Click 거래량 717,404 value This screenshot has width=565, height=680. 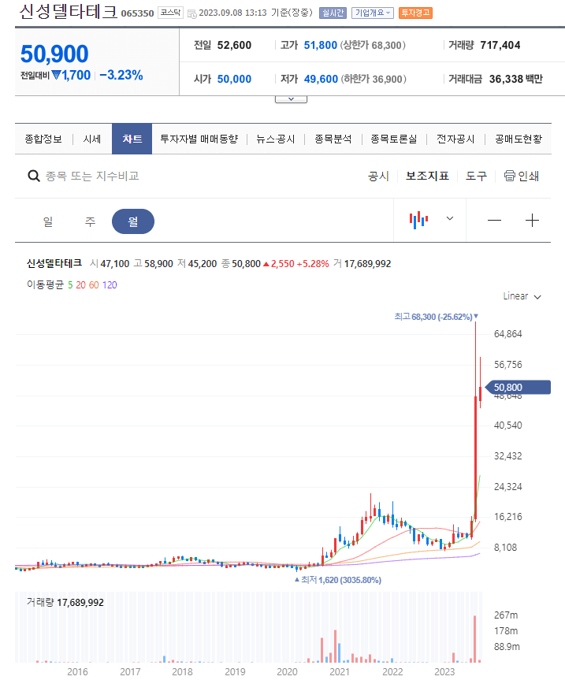(x=500, y=45)
